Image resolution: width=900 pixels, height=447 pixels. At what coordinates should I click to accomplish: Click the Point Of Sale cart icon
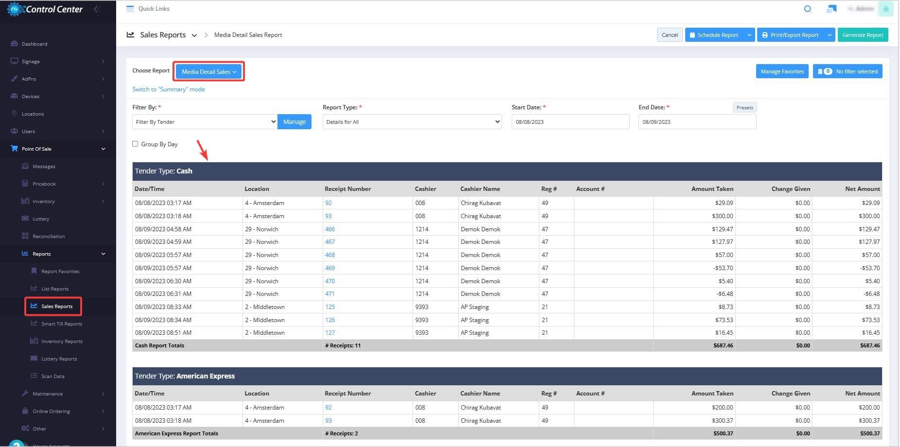pyautogui.click(x=14, y=149)
